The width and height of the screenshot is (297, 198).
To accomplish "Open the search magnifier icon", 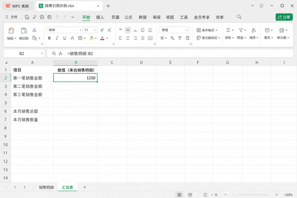I will tap(239, 17).
